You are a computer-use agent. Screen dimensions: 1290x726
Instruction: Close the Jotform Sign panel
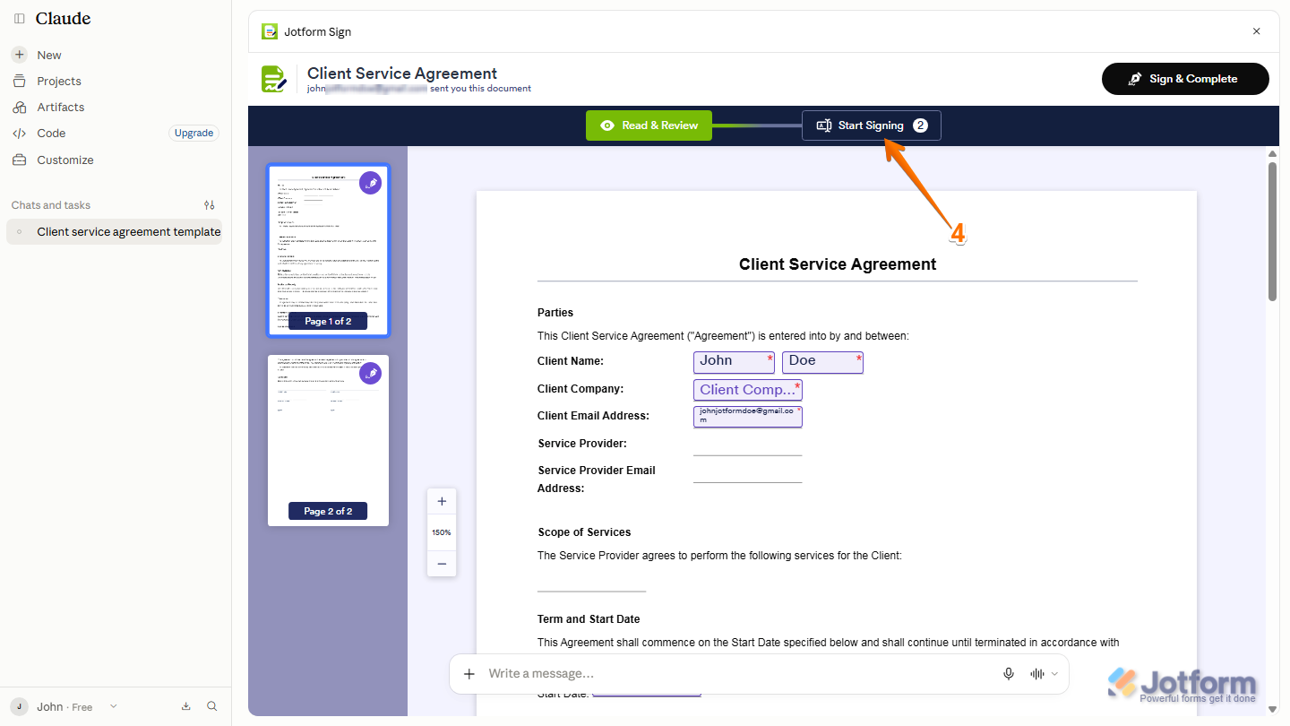pos(1256,31)
